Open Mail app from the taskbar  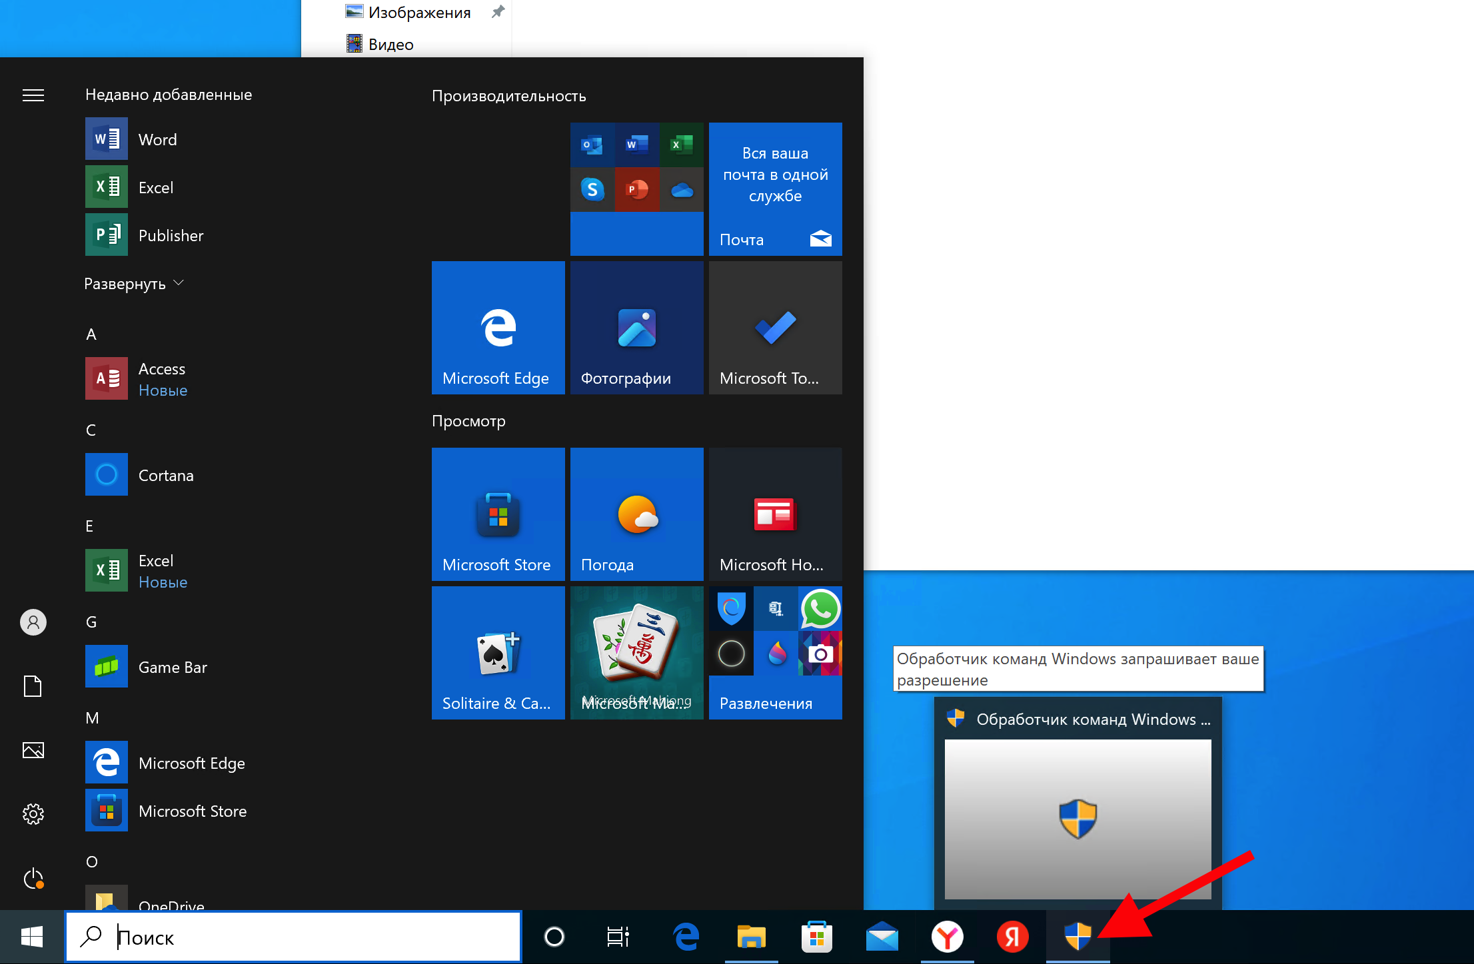882,937
